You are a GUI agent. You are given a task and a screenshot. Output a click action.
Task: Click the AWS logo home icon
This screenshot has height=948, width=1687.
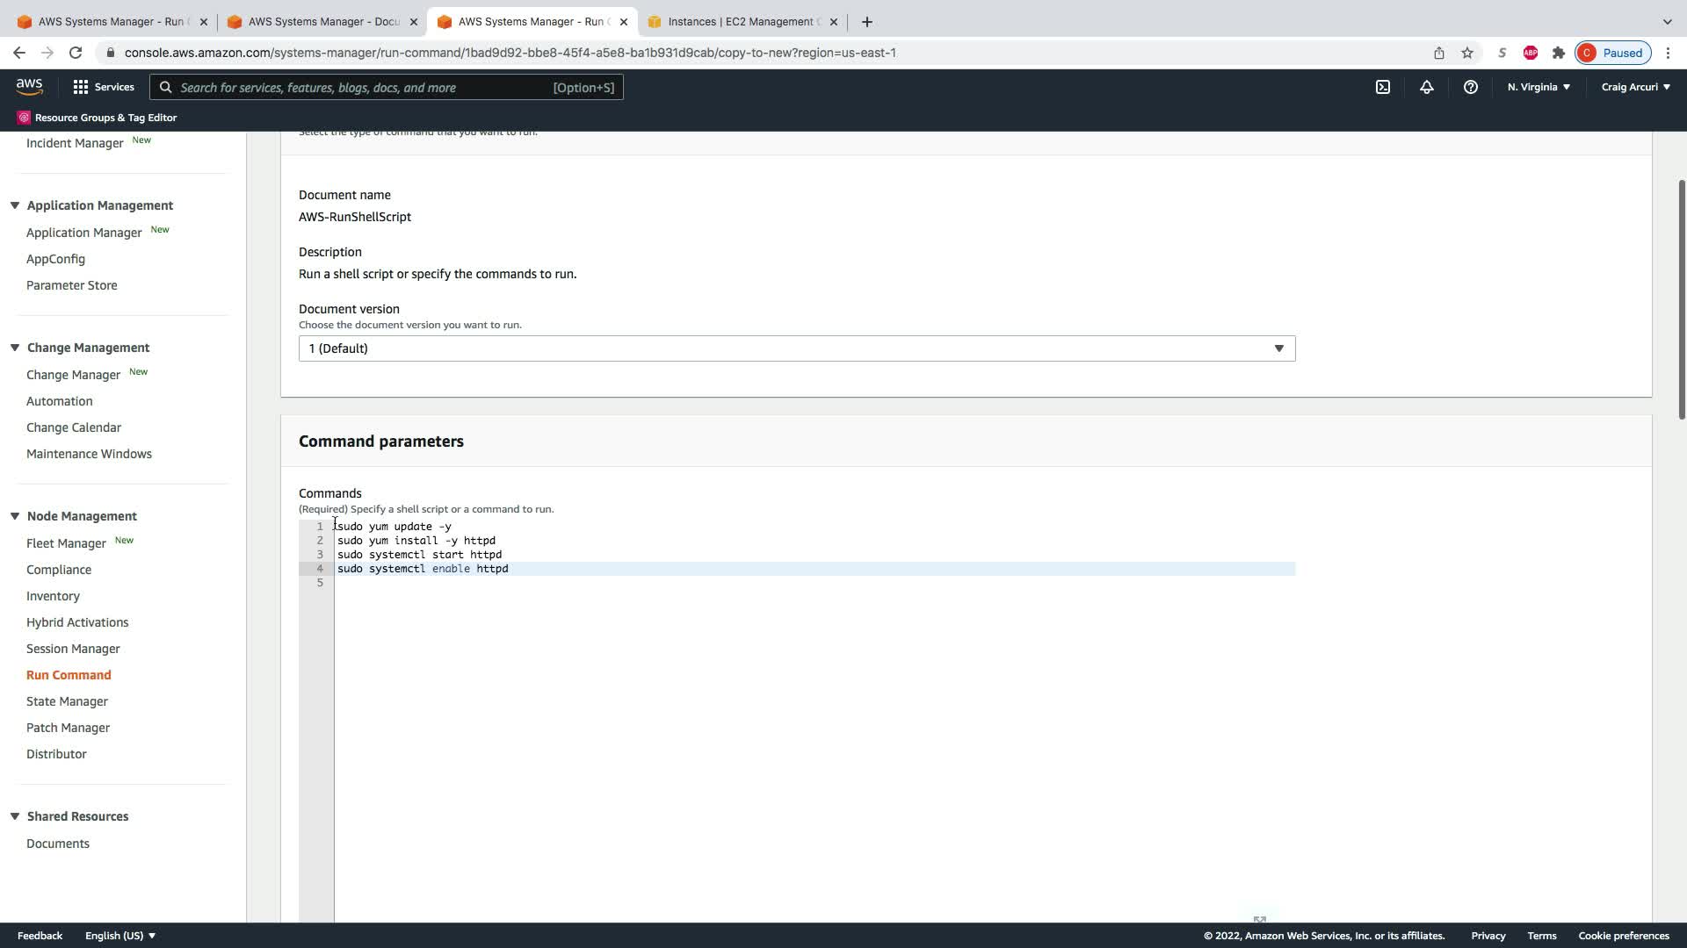pyautogui.click(x=29, y=86)
